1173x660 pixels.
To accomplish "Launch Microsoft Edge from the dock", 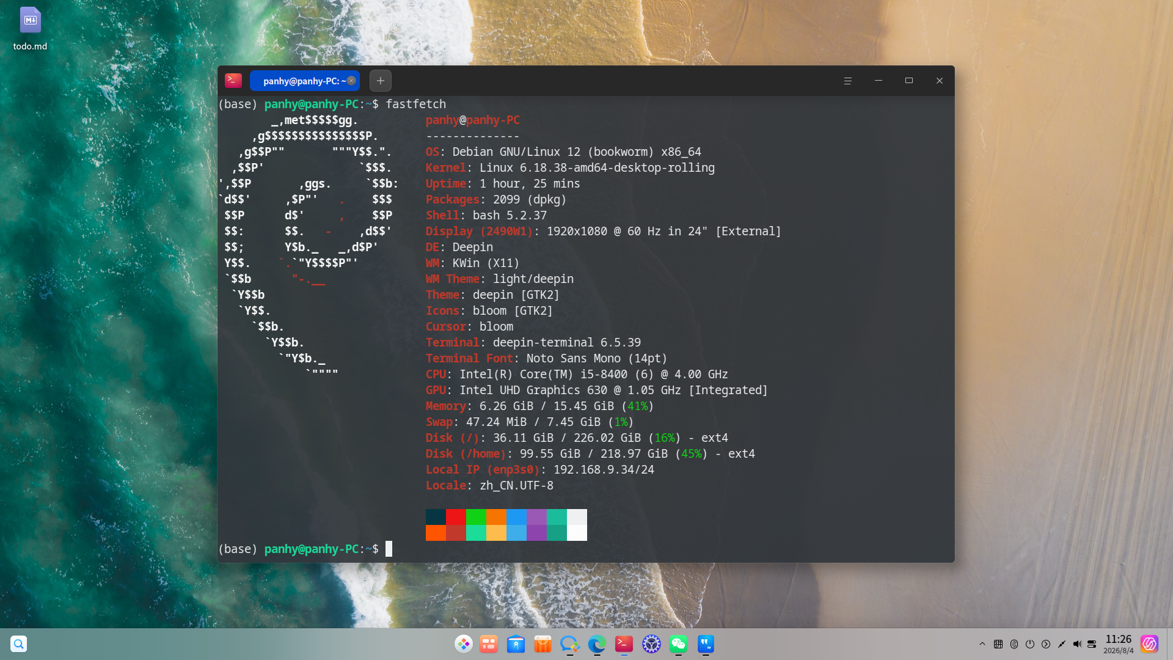I will [x=597, y=644].
